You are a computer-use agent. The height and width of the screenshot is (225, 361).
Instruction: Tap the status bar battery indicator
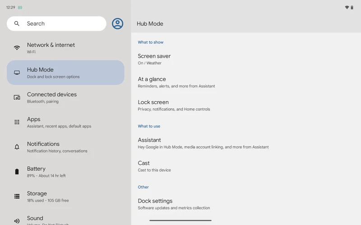click(352, 7)
